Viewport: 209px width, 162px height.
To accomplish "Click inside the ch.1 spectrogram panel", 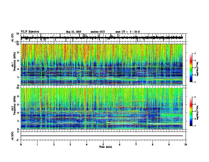I will (102, 65).
